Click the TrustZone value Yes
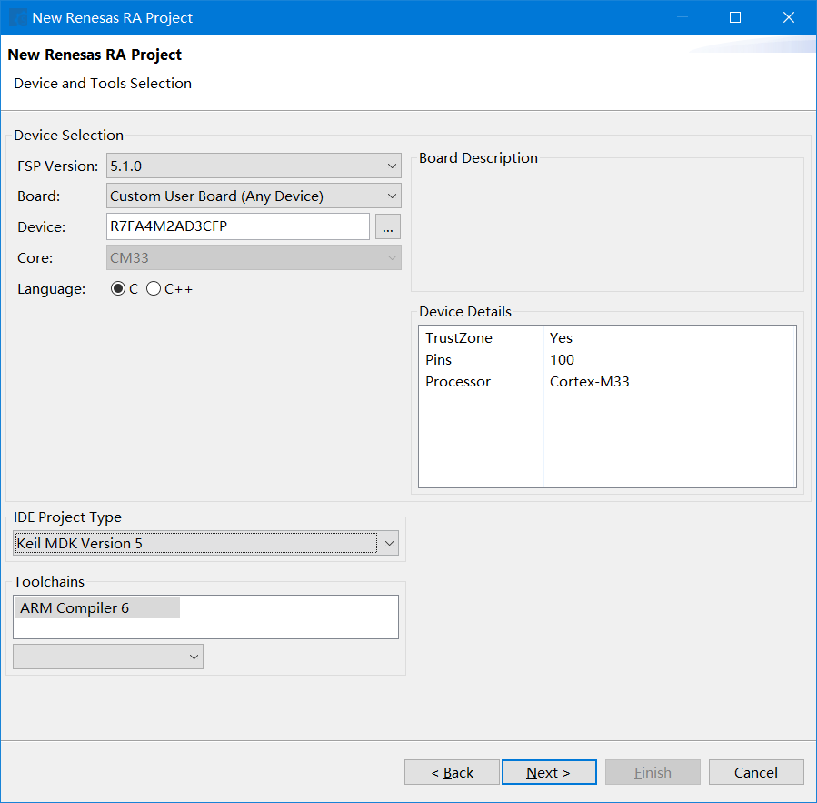 561,338
